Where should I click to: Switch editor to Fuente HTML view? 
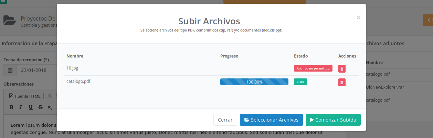click(25, 96)
